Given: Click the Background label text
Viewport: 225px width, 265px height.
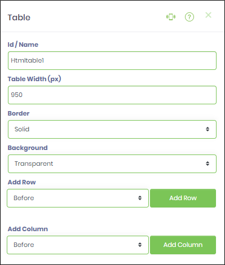Looking at the screenshot, I should [x=28, y=148].
